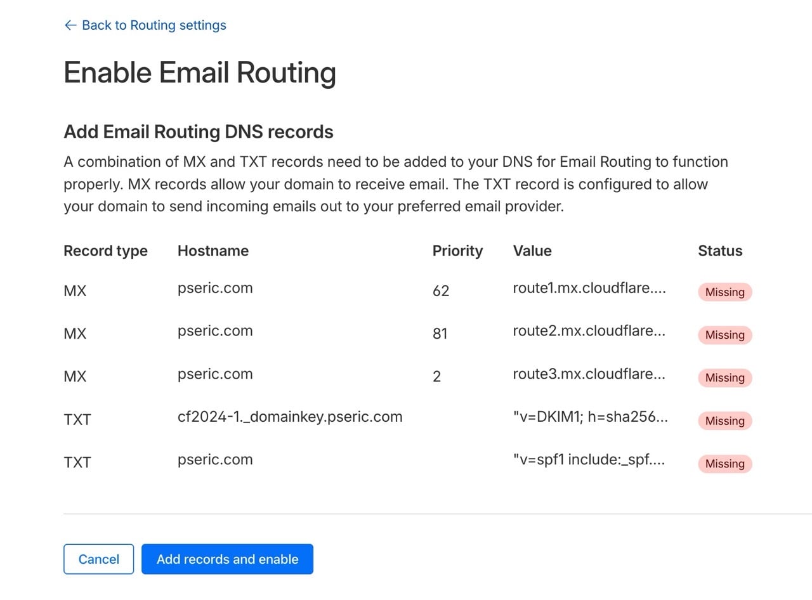Click the truncated v=spf1 include value
Screen dimensions: 812x600
[x=589, y=459]
